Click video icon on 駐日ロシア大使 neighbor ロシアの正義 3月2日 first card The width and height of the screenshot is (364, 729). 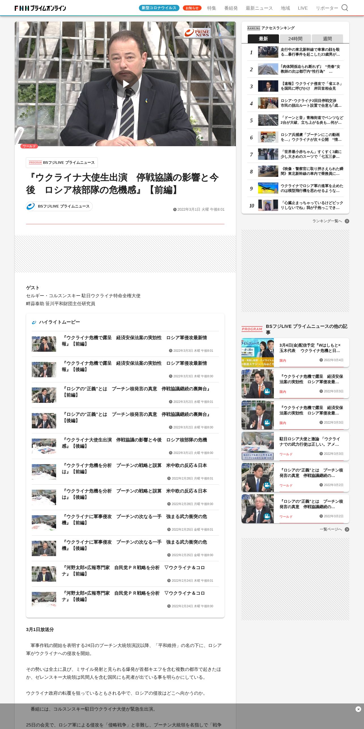(267, 485)
